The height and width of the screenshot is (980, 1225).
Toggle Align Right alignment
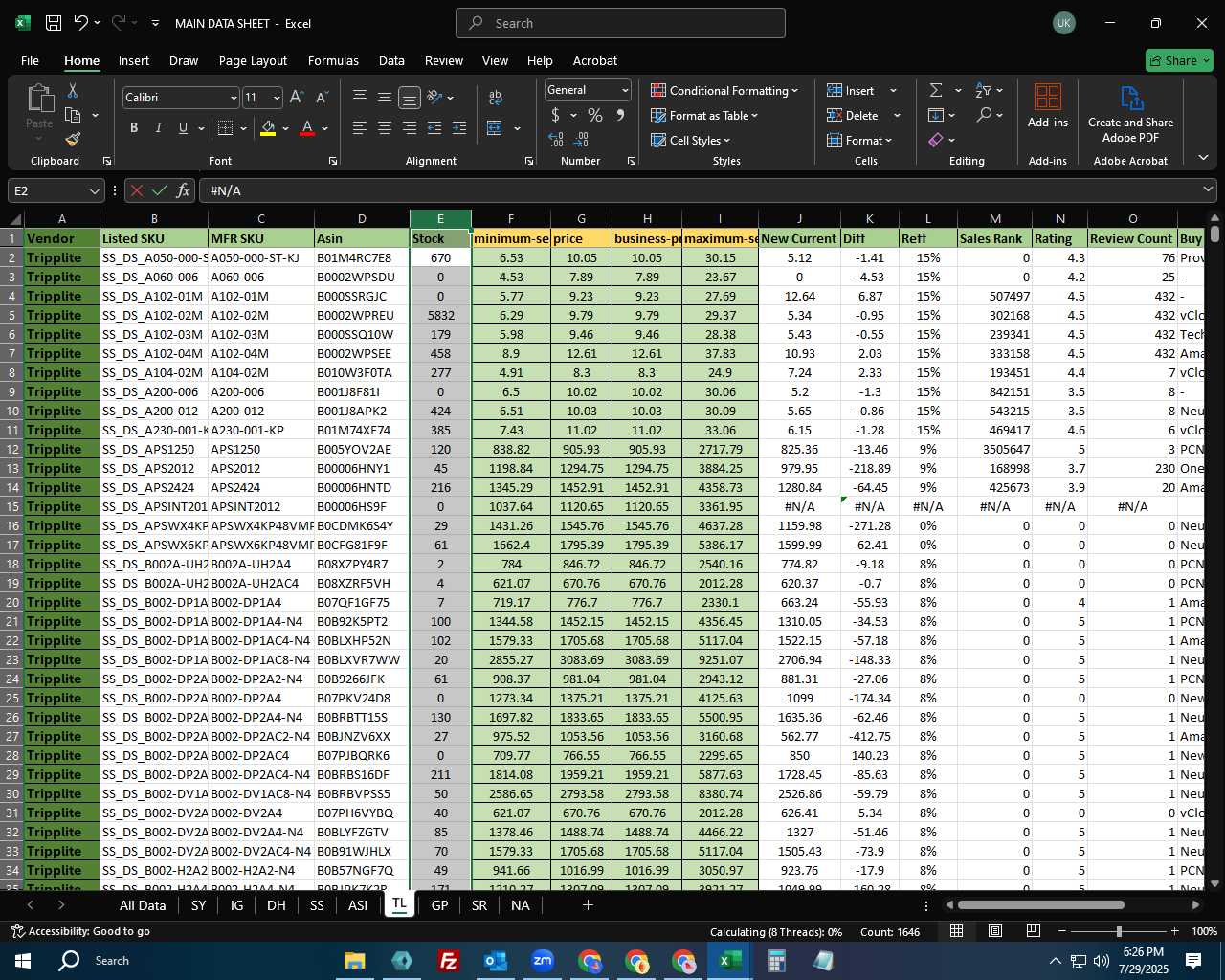tap(410, 127)
